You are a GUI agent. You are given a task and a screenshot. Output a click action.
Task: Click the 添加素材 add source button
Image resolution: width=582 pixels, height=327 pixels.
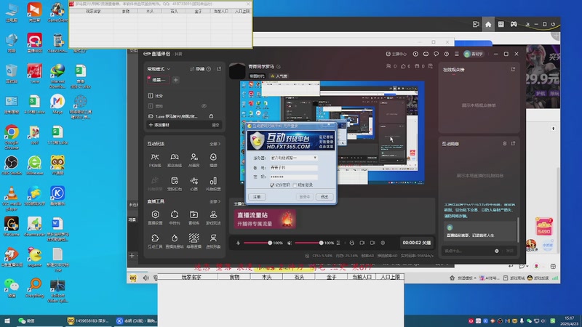pyautogui.click(x=159, y=125)
